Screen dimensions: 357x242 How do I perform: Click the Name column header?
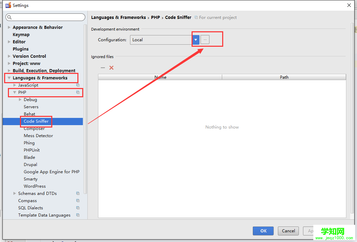pos(160,77)
